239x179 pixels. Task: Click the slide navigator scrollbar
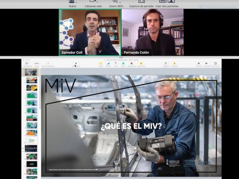[40, 88]
